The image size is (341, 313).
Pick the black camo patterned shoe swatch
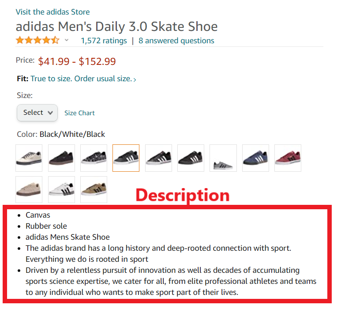click(x=94, y=158)
